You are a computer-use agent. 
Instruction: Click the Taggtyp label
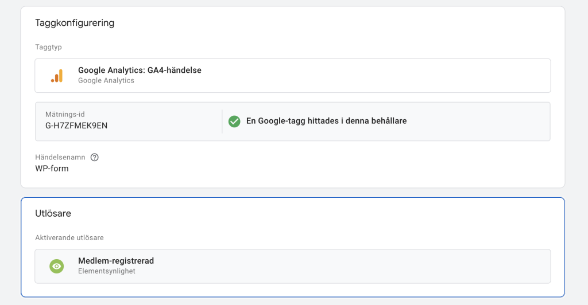click(48, 47)
